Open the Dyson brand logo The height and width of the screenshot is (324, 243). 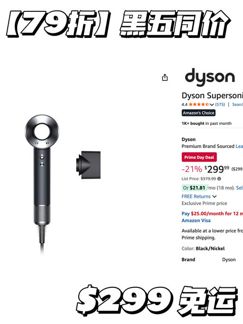pyautogui.click(x=210, y=77)
